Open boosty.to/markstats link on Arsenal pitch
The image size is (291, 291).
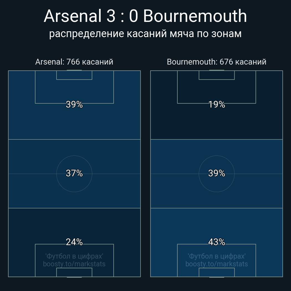tap(74, 264)
